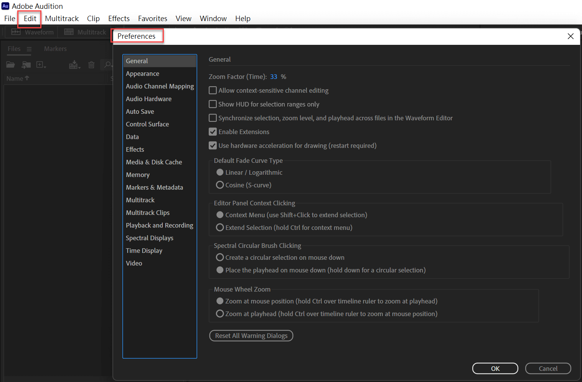Open the Multitrack menu in menu bar

(x=62, y=18)
